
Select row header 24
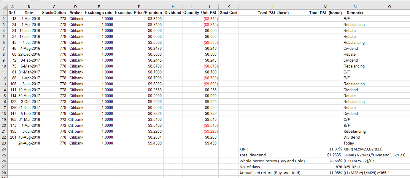point(3,149)
